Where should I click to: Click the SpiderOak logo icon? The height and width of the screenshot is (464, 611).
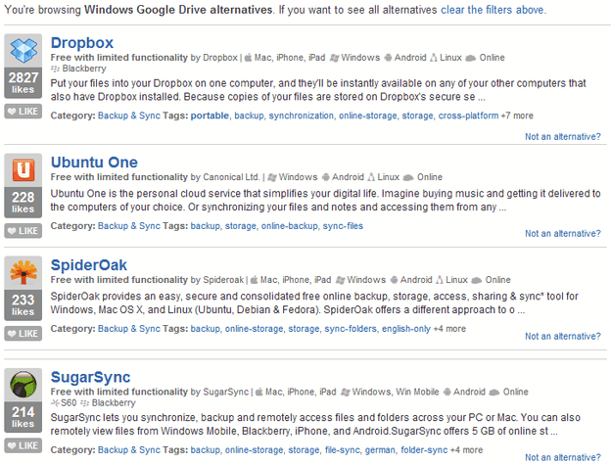[23, 274]
